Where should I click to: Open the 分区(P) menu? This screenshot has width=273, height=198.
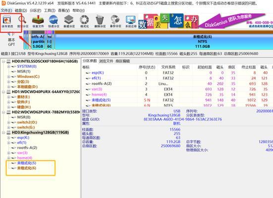point(35,10)
